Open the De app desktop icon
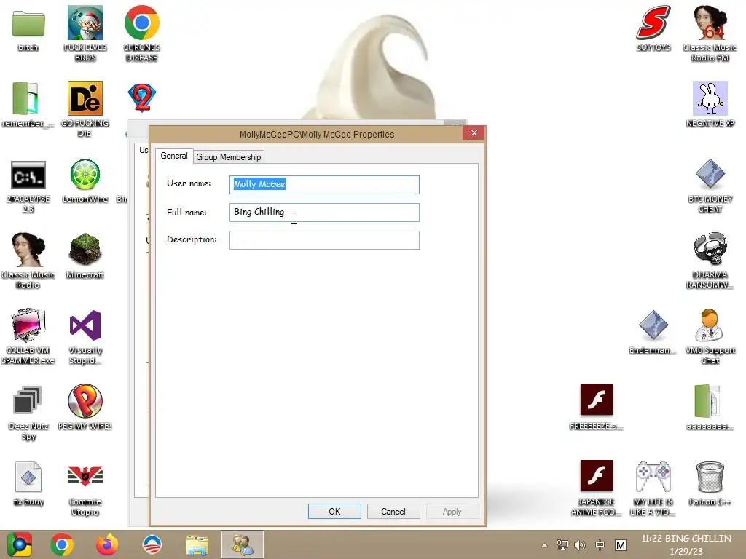 point(85,98)
